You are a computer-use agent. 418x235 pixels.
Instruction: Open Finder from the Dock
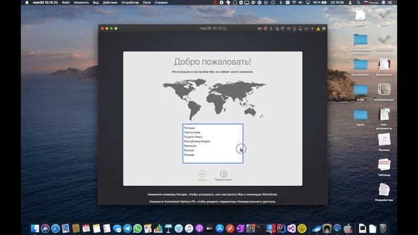click(35, 228)
